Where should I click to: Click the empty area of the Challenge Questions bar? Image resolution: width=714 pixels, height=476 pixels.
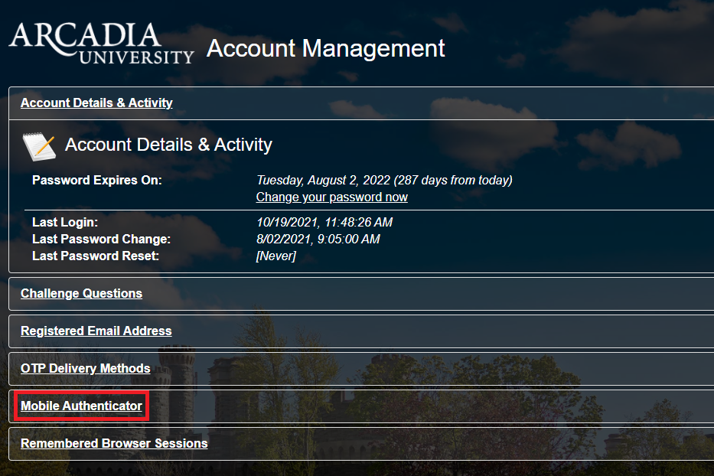429,294
